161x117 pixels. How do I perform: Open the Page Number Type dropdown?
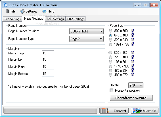coord(86,39)
